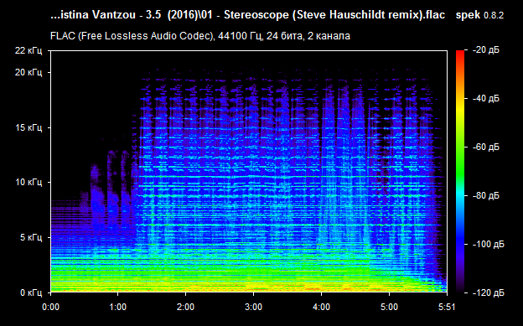This screenshot has height=326, width=523.
Task: Click the 'spek' program name label
Action: [x=468, y=15]
